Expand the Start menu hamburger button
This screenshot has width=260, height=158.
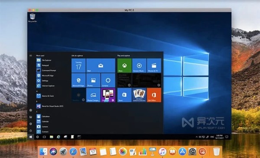pos(31,56)
